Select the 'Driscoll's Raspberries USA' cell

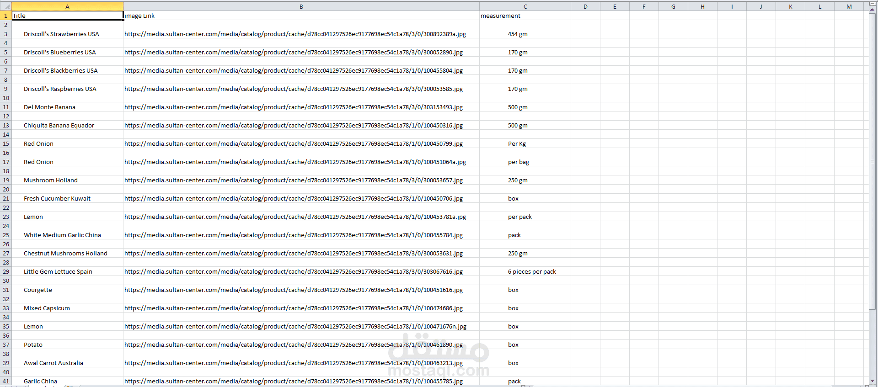67,89
